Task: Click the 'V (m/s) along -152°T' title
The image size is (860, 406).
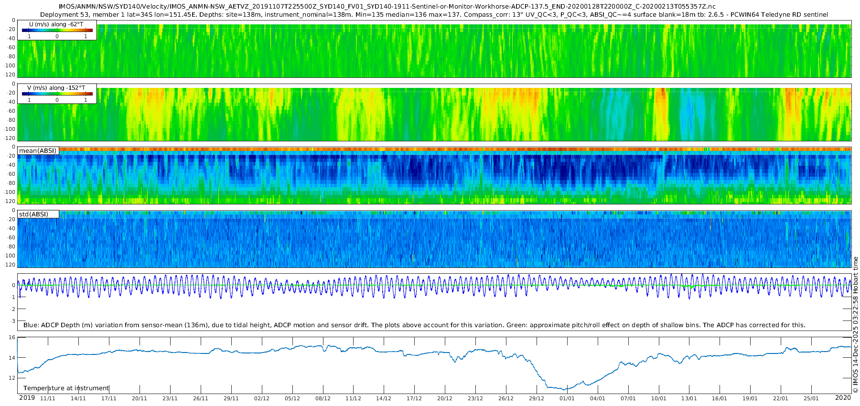Action: [56, 88]
